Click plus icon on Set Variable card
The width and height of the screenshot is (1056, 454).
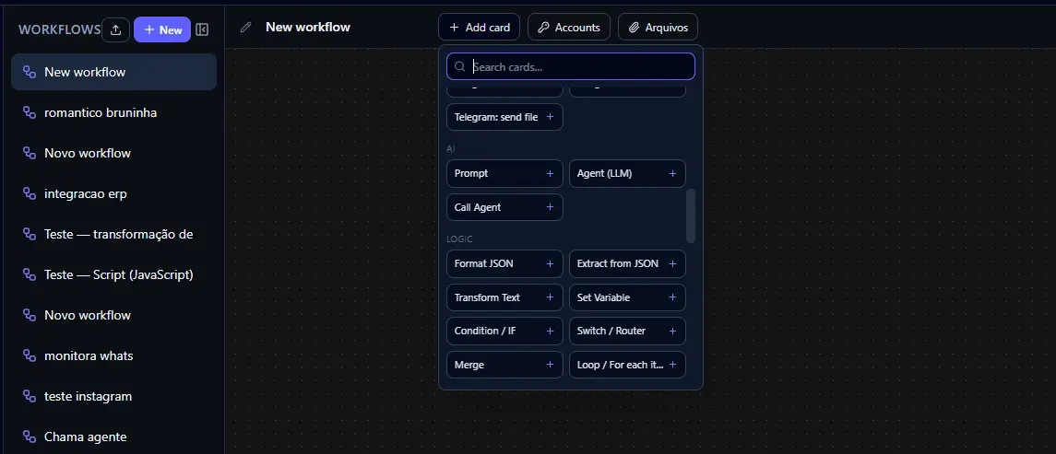point(672,297)
